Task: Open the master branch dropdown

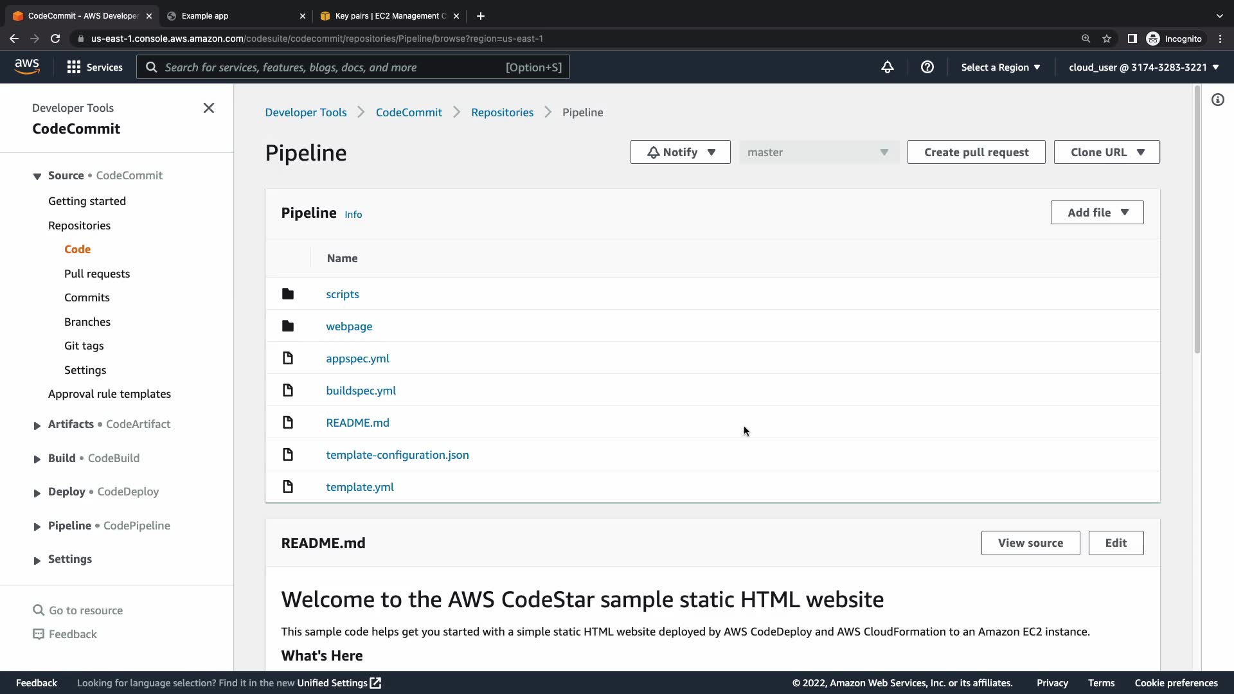Action: pyautogui.click(x=818, y=152)
